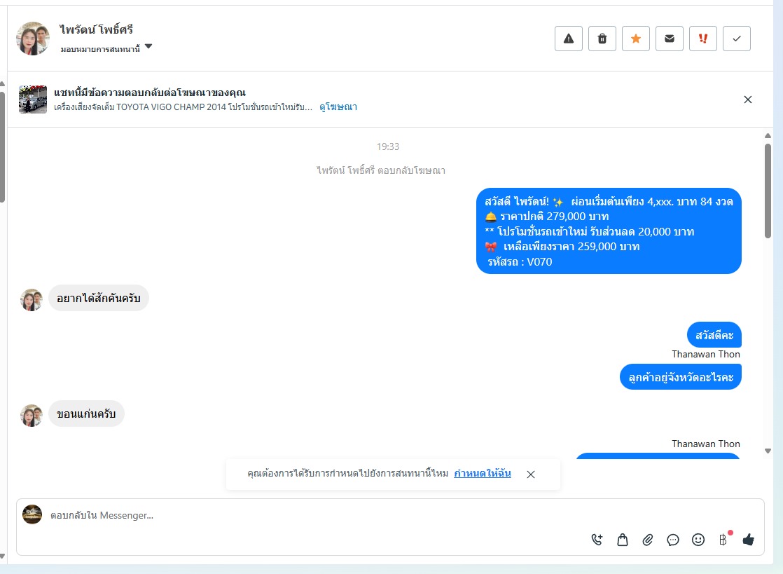Open saved replies speech bubble icon
783x574 pixels.
pos(672,540)
